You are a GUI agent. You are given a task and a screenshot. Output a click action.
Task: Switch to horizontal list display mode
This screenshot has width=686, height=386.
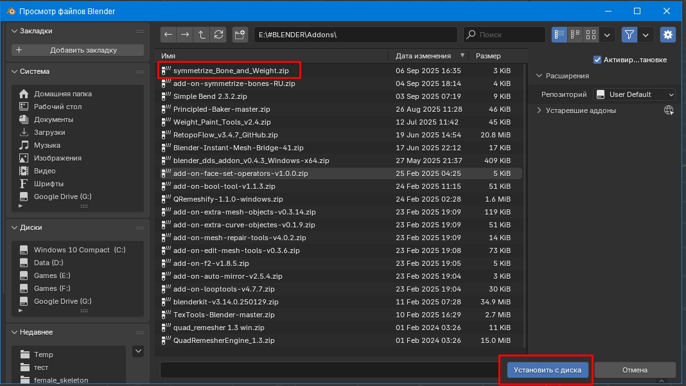[576, 35]
